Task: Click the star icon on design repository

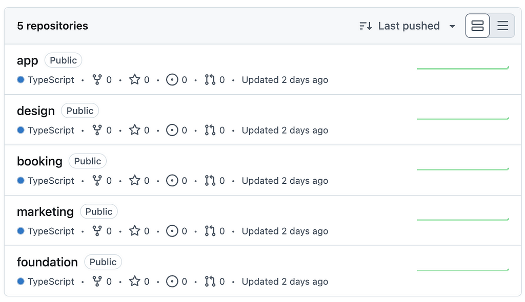Action: [x=135, y=130]
